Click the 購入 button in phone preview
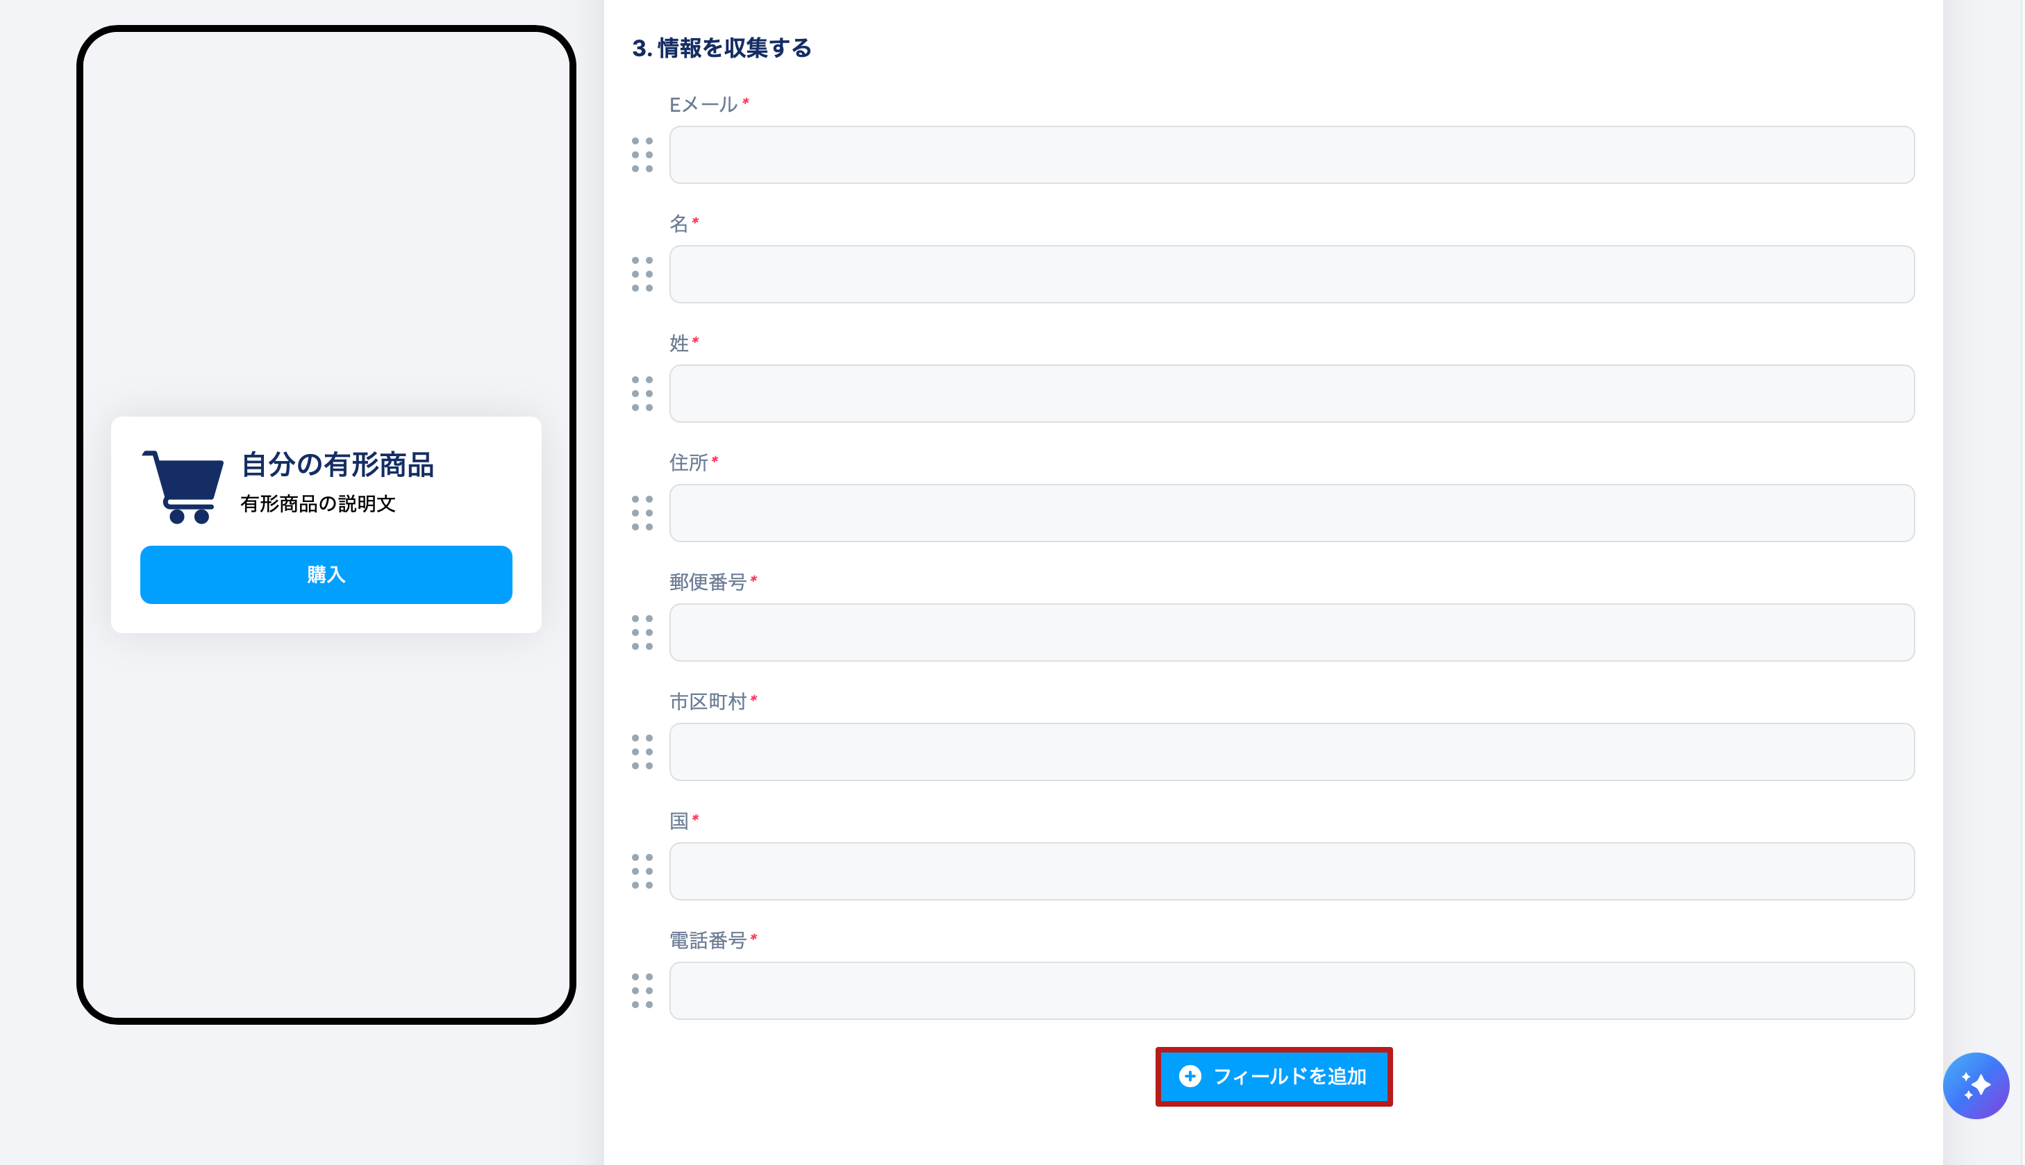2025x1165 pixels. [x=326, y=574]
